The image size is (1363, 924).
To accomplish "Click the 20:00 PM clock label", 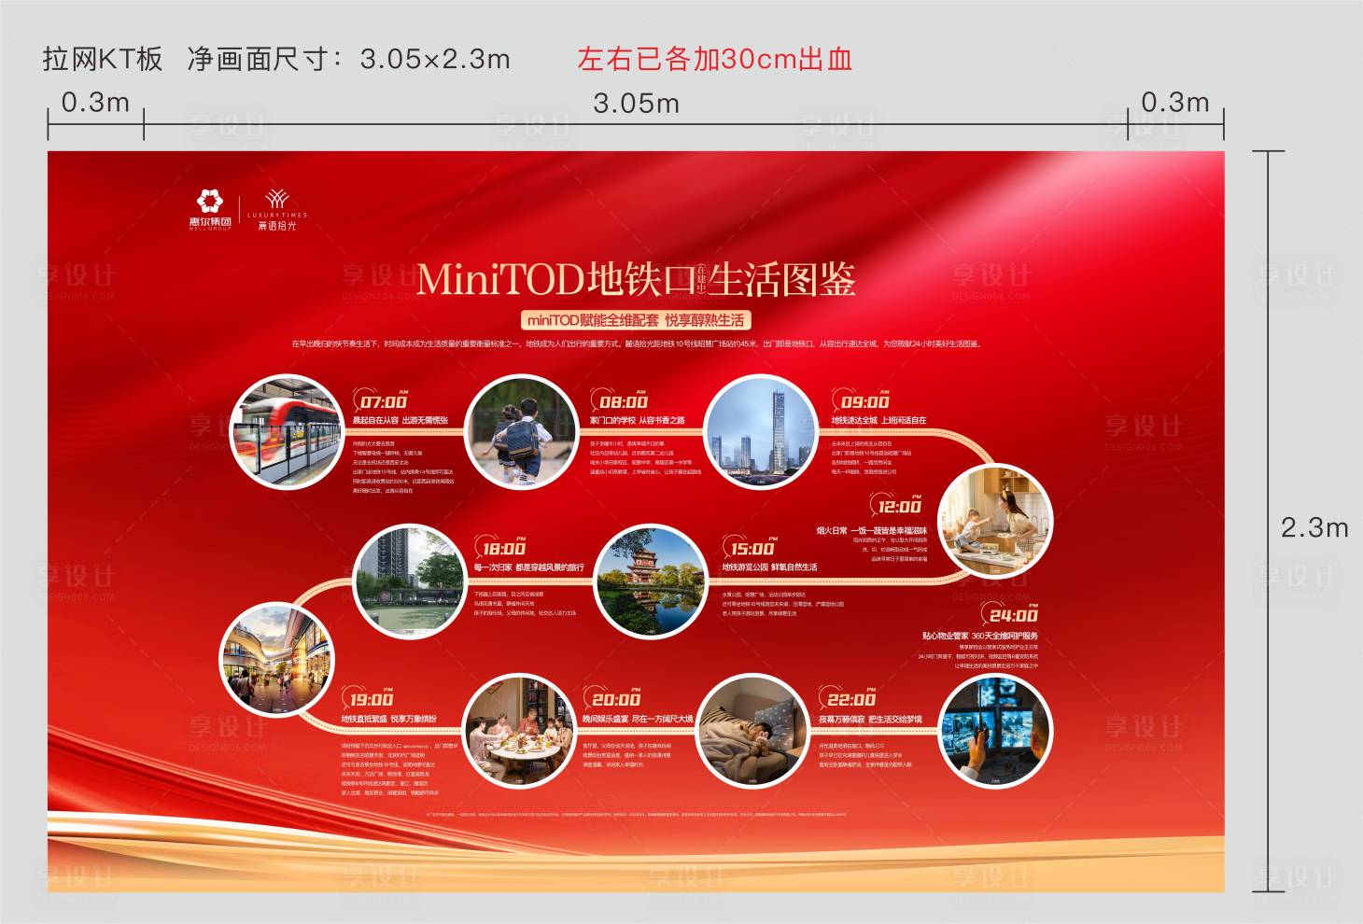I will tap(614, 699).
